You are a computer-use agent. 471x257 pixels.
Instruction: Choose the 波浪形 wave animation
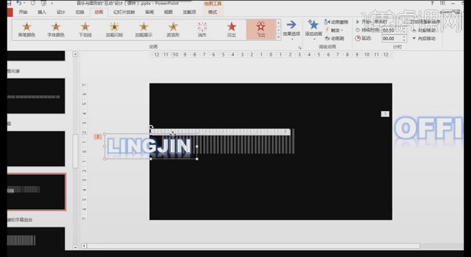point(173,30)
